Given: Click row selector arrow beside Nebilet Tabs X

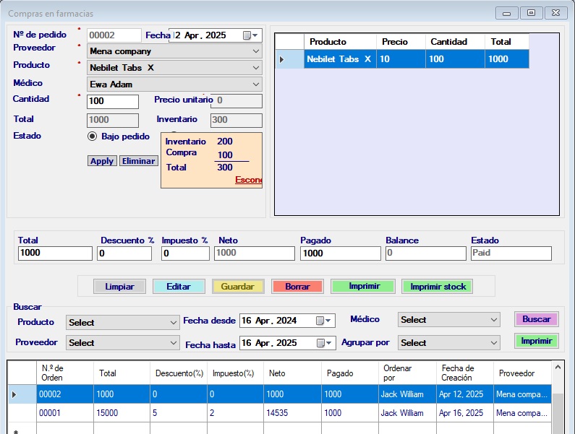Looking at the screenshot, I should point(282,59).
